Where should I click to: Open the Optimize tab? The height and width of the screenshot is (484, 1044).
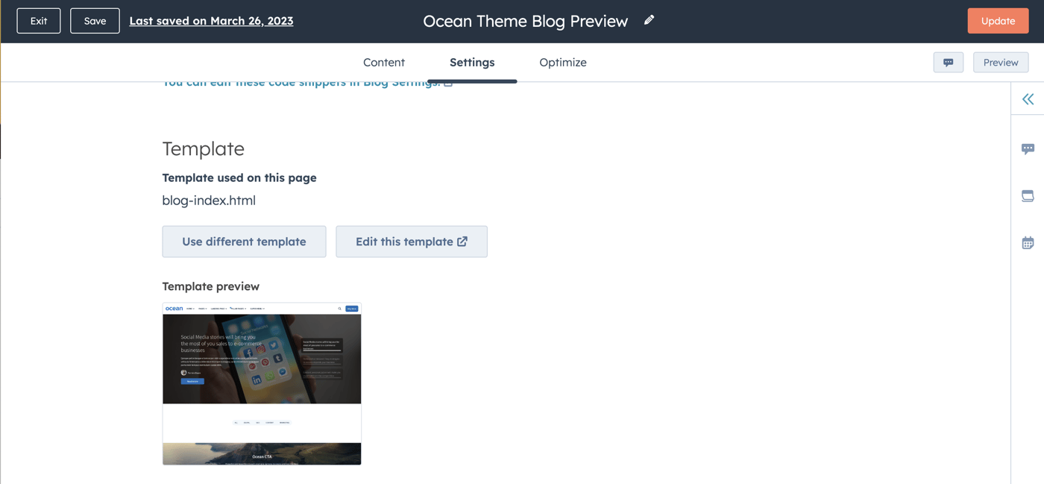563,62
